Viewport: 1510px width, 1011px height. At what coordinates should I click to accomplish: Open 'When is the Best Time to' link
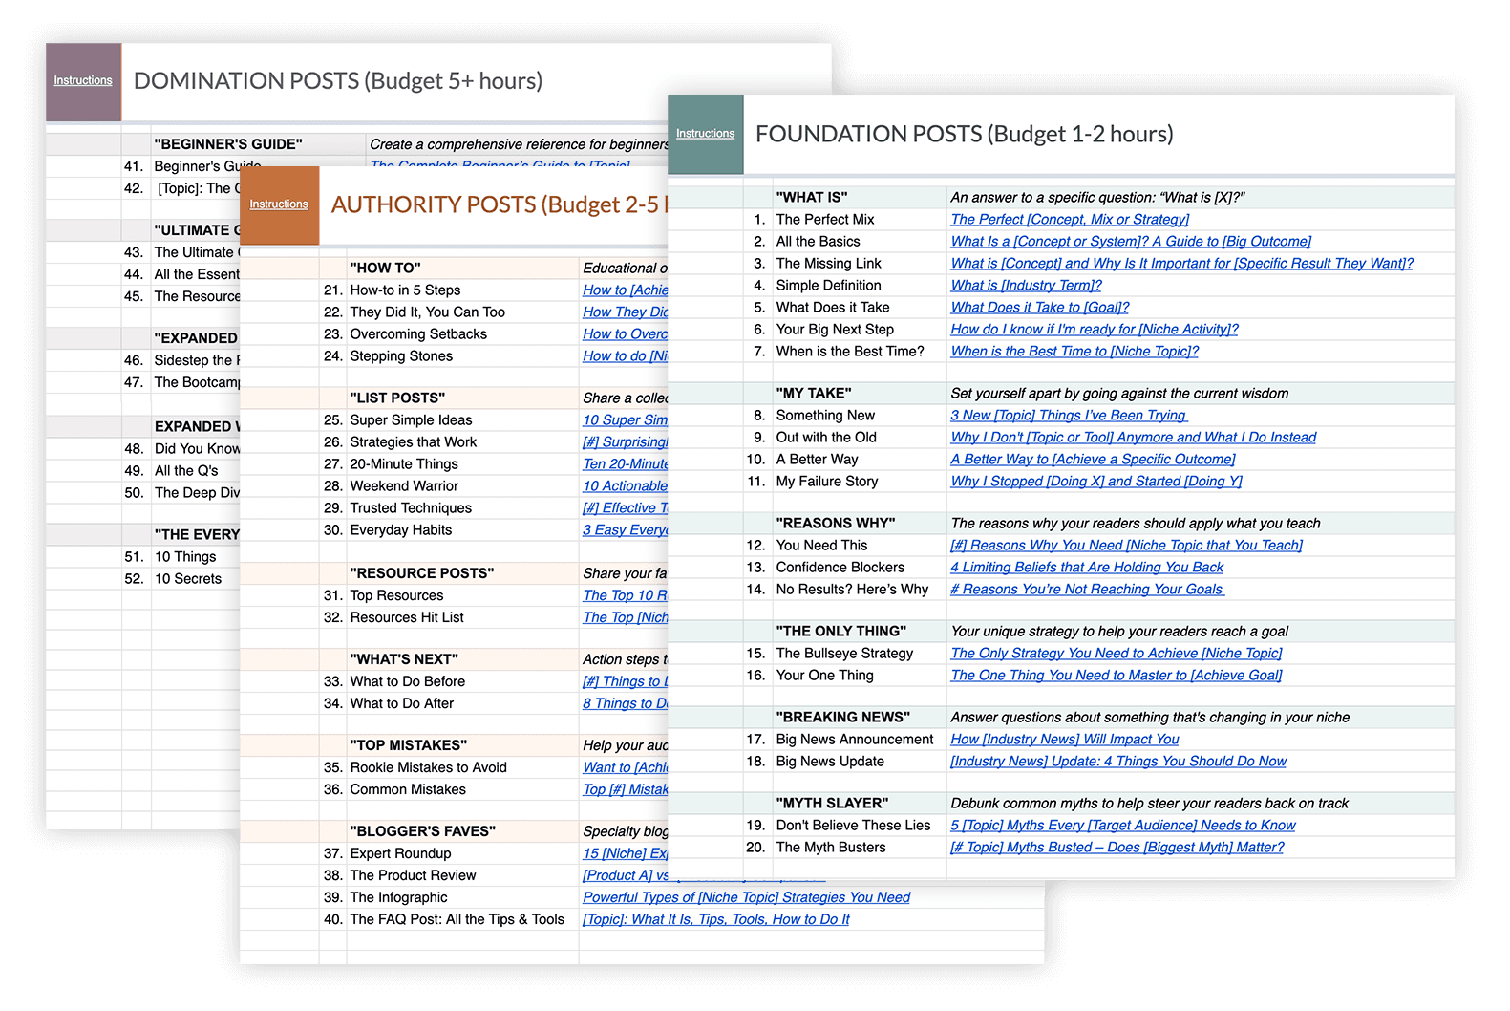tap(1074, 352)
